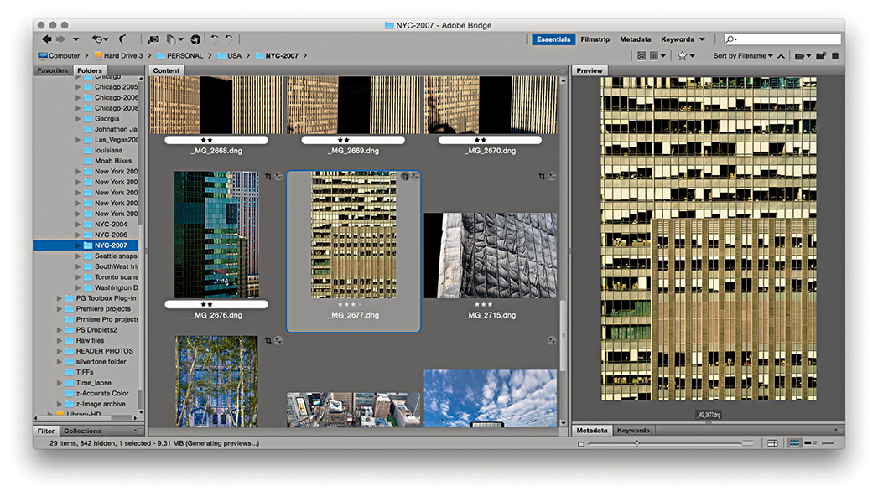Create a new folder with toolbar icon

point(821,56)
